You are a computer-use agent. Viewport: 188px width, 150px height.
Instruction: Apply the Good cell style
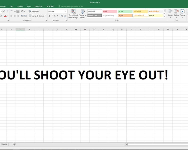[125, 11]
